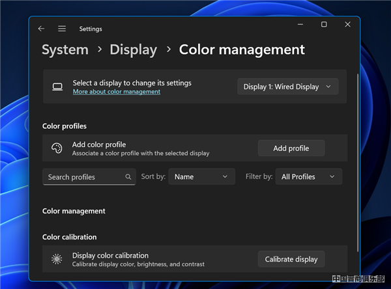Navigate to Display in the breadcrumb
The width and height of the screenshot is (391, 289).
click(x=133, y=49)
